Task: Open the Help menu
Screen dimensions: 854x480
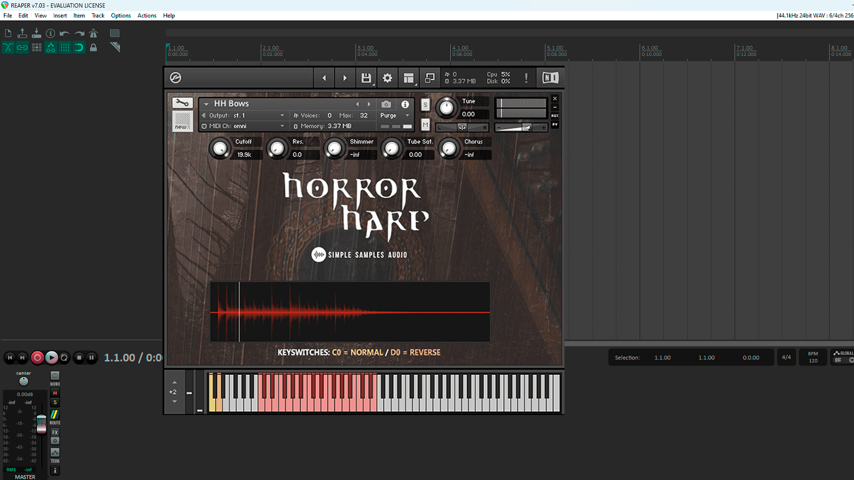Action: [x=169, y=16]
